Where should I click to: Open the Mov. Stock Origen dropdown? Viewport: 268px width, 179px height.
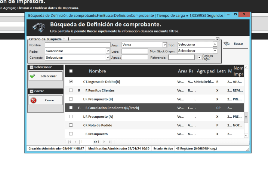pos(215,51)
